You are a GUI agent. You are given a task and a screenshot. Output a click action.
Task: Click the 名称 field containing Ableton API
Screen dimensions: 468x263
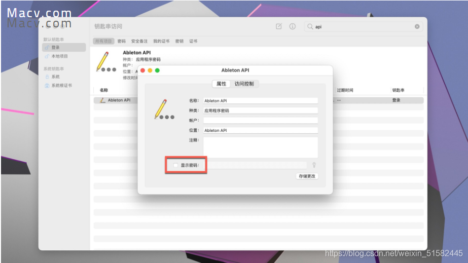261,101
